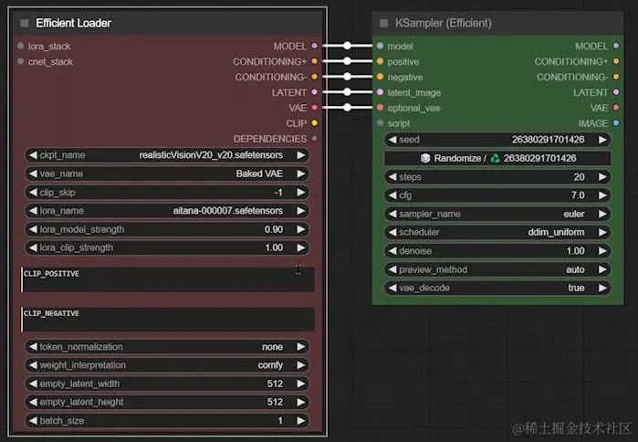Image resolution: width=638 pixels, height=442 pixels.
Task: Click the cfg 7.0 value slider
Action: [497, 195]
